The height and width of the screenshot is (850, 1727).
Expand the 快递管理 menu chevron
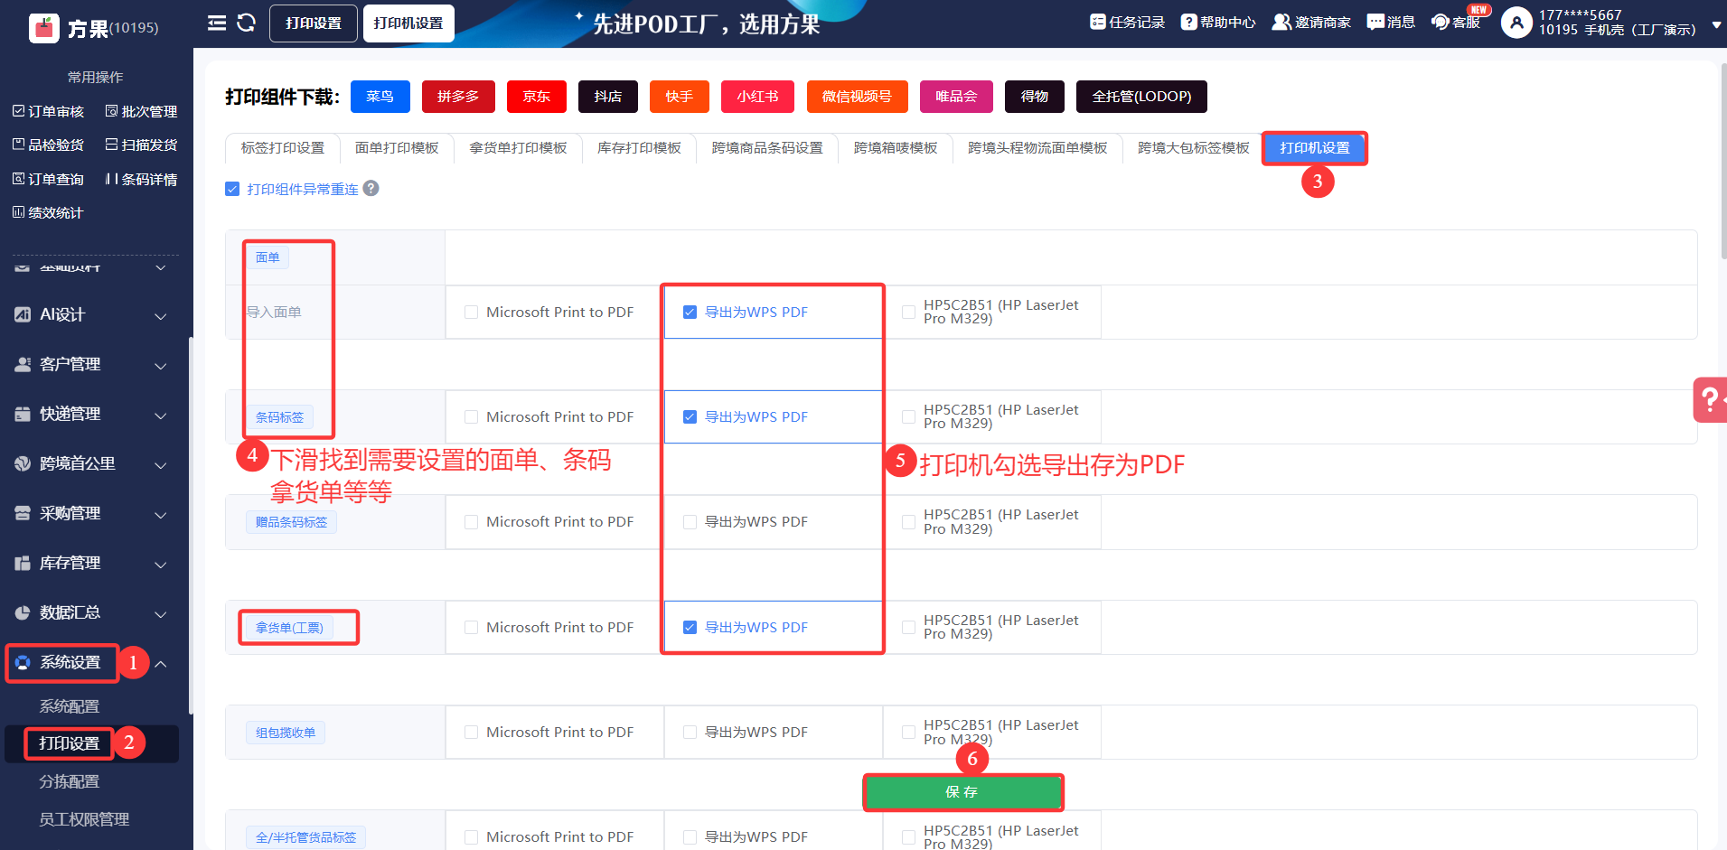(161, 416)
